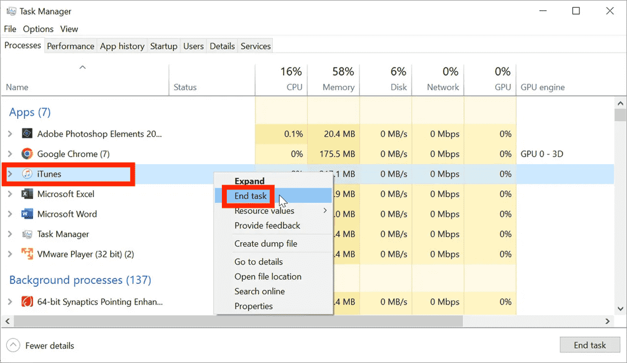The image size is (627, 363).
Task: Switch to the Users tab
Action: click(x=193, y=46)
